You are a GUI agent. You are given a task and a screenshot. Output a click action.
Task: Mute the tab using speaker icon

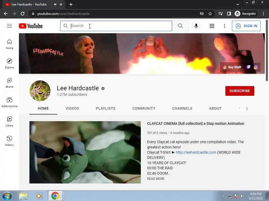(x=55, y=4)
